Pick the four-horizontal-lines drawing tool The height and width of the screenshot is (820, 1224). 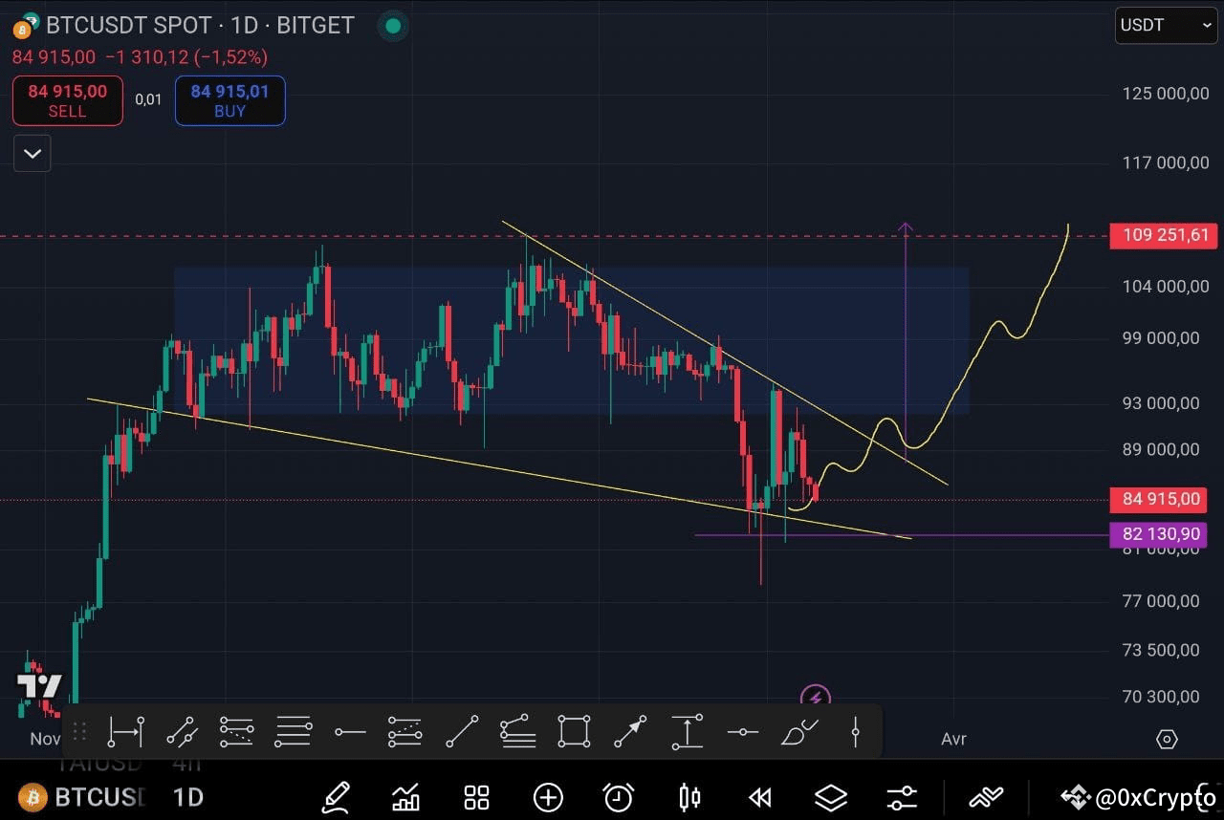pos(294,732)
